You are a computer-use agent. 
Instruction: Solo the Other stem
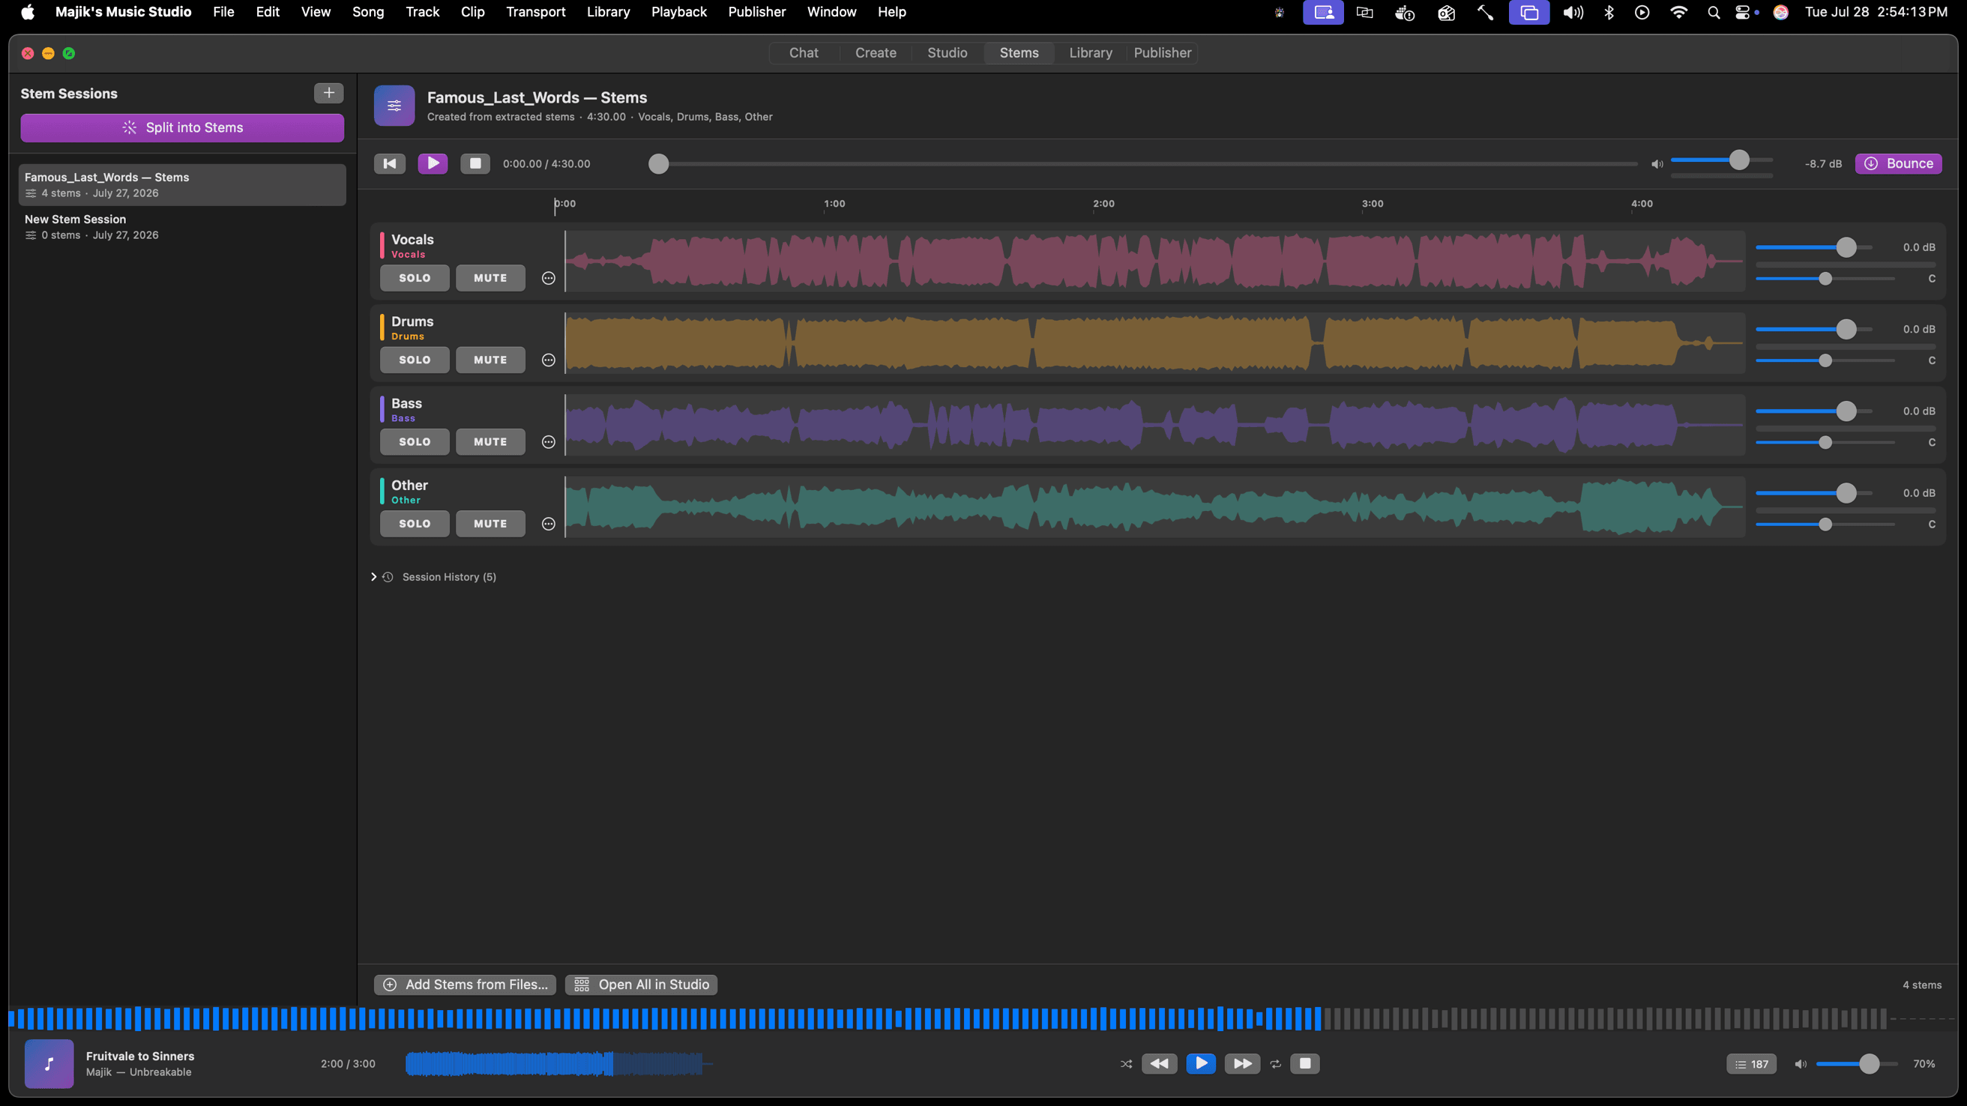(x=415, y=524)
